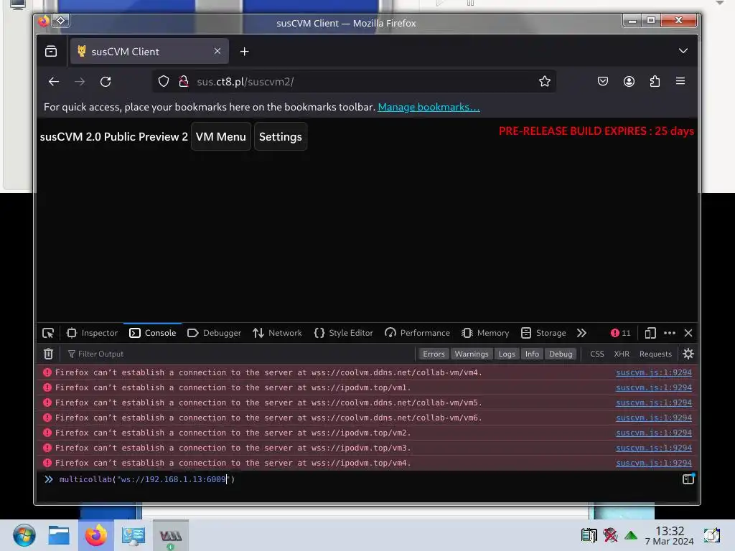Image resolution: width=735 pixels, height=551 pixels.
Task: Open devtools customize ellipsis menu
Action: (x=670, y=333)
